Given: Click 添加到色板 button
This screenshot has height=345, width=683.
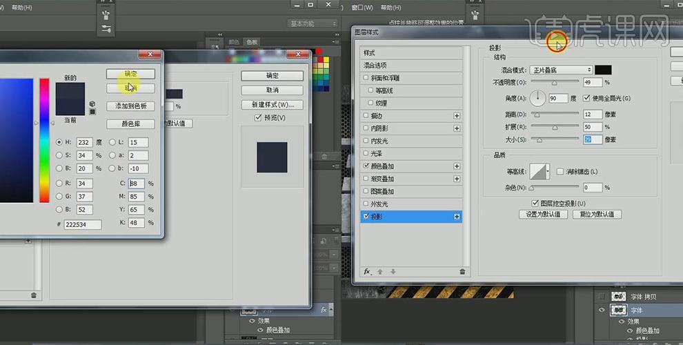Looking at the screenshot, I should click(130, 106).
